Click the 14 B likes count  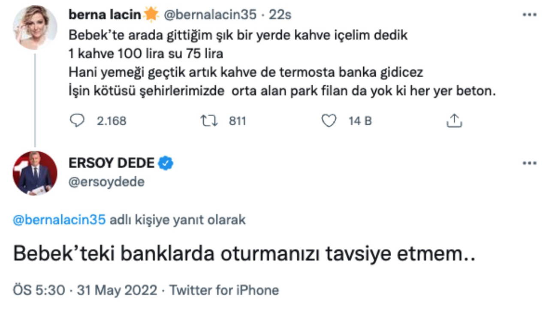point(360,121)
